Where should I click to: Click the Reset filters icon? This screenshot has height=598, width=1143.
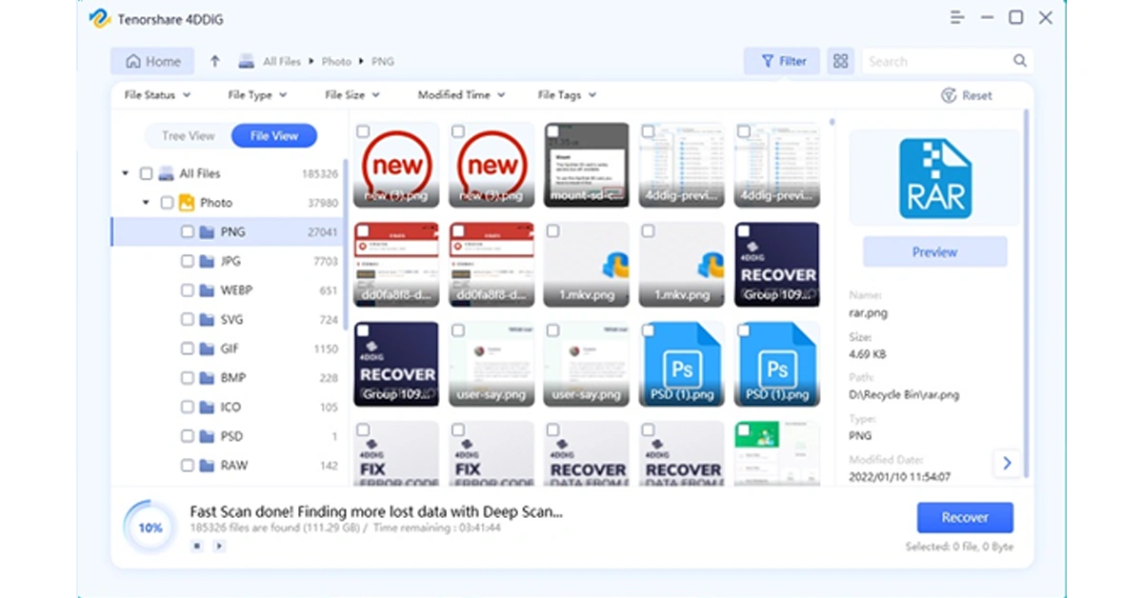point(949,95)
